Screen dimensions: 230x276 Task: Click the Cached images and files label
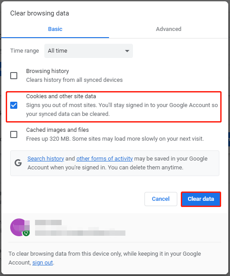coord(57,130)
